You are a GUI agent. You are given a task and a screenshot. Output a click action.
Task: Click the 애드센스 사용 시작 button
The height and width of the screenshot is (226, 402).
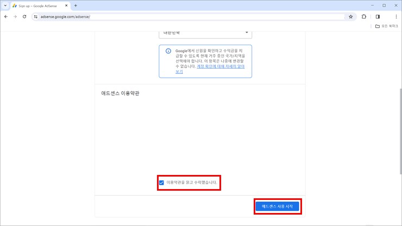[278, 206]
